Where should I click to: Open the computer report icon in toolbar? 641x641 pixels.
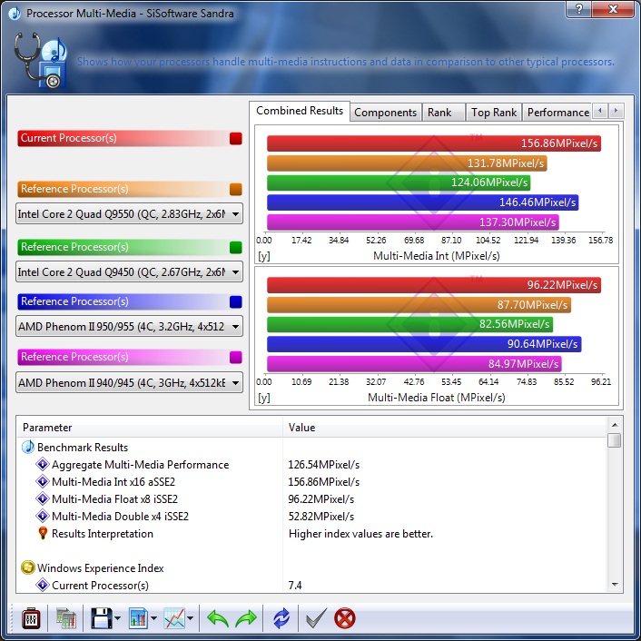65,618
